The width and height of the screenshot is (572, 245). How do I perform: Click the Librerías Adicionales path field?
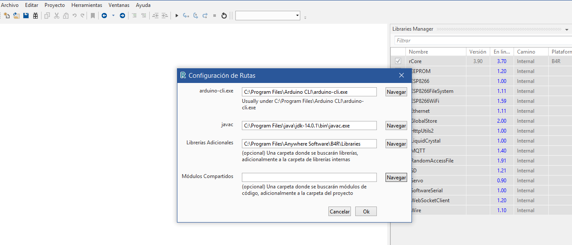(309, 144)
